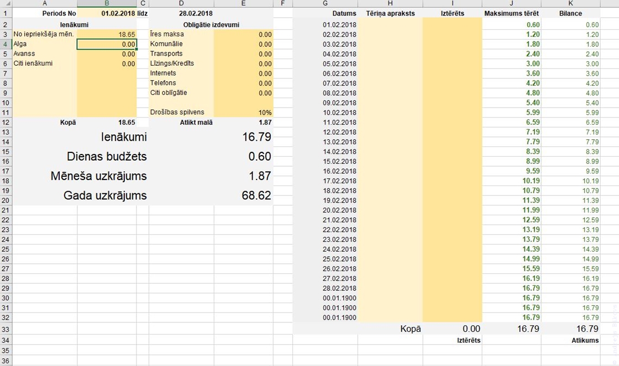Click the Iztērēts cell for 01.02.2018

[x=452, y=25]
